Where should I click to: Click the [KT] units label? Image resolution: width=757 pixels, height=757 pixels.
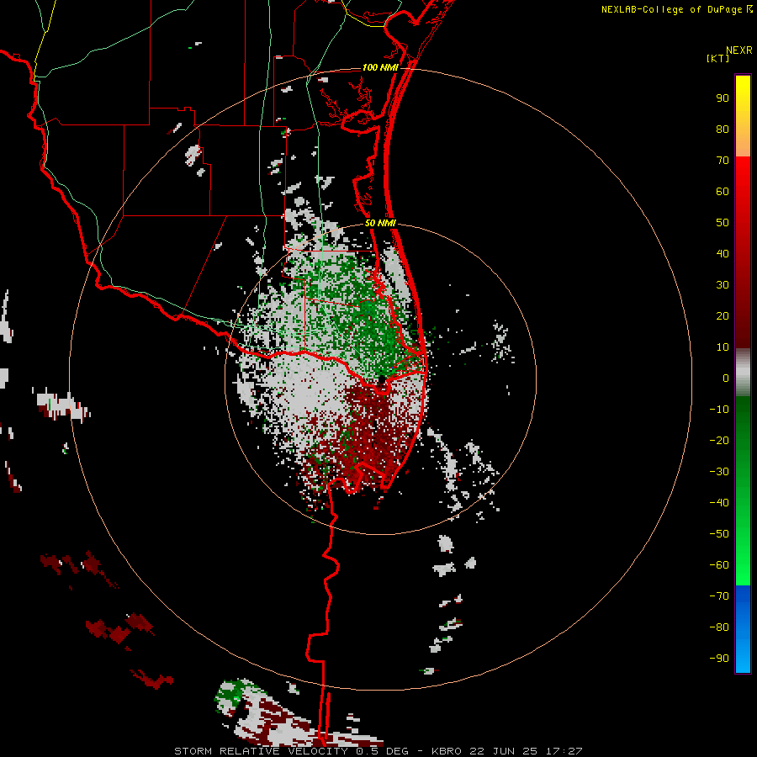[x=718, y=58]
